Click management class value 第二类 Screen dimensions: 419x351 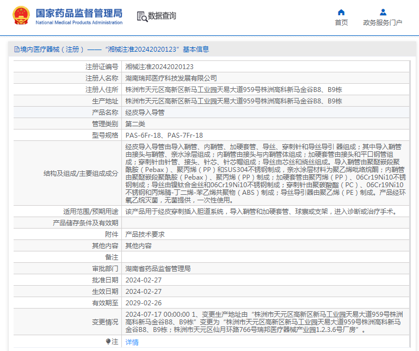135,124
